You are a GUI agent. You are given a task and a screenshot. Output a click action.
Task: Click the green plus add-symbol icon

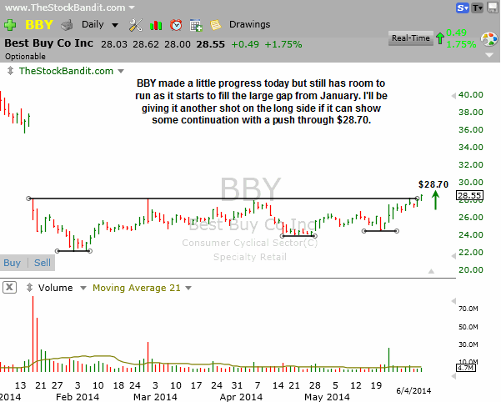tap(10, 25)
